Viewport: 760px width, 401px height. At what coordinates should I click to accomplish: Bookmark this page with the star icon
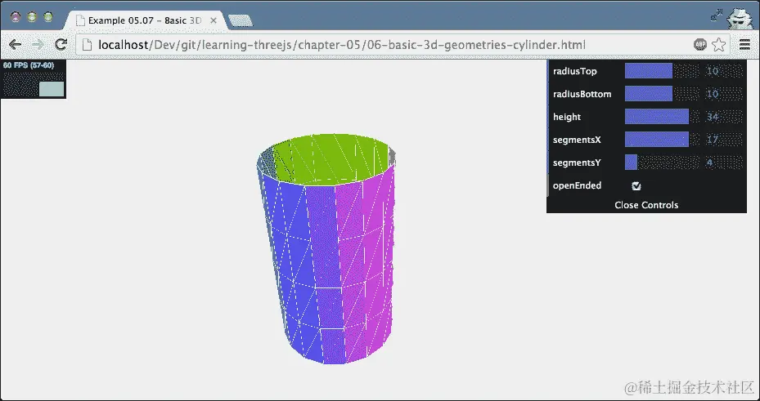pyautogui.click(x=719, y=45)
